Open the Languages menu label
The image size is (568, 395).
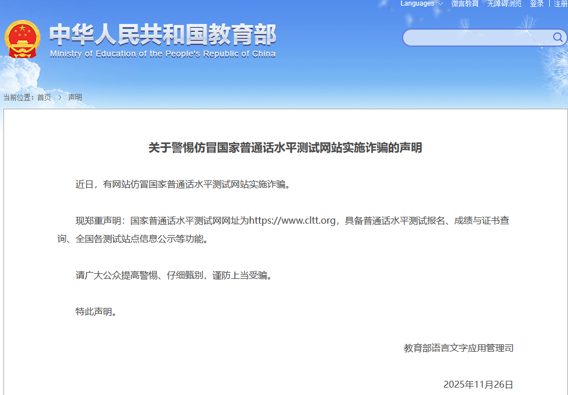click(x=417, y=4)
